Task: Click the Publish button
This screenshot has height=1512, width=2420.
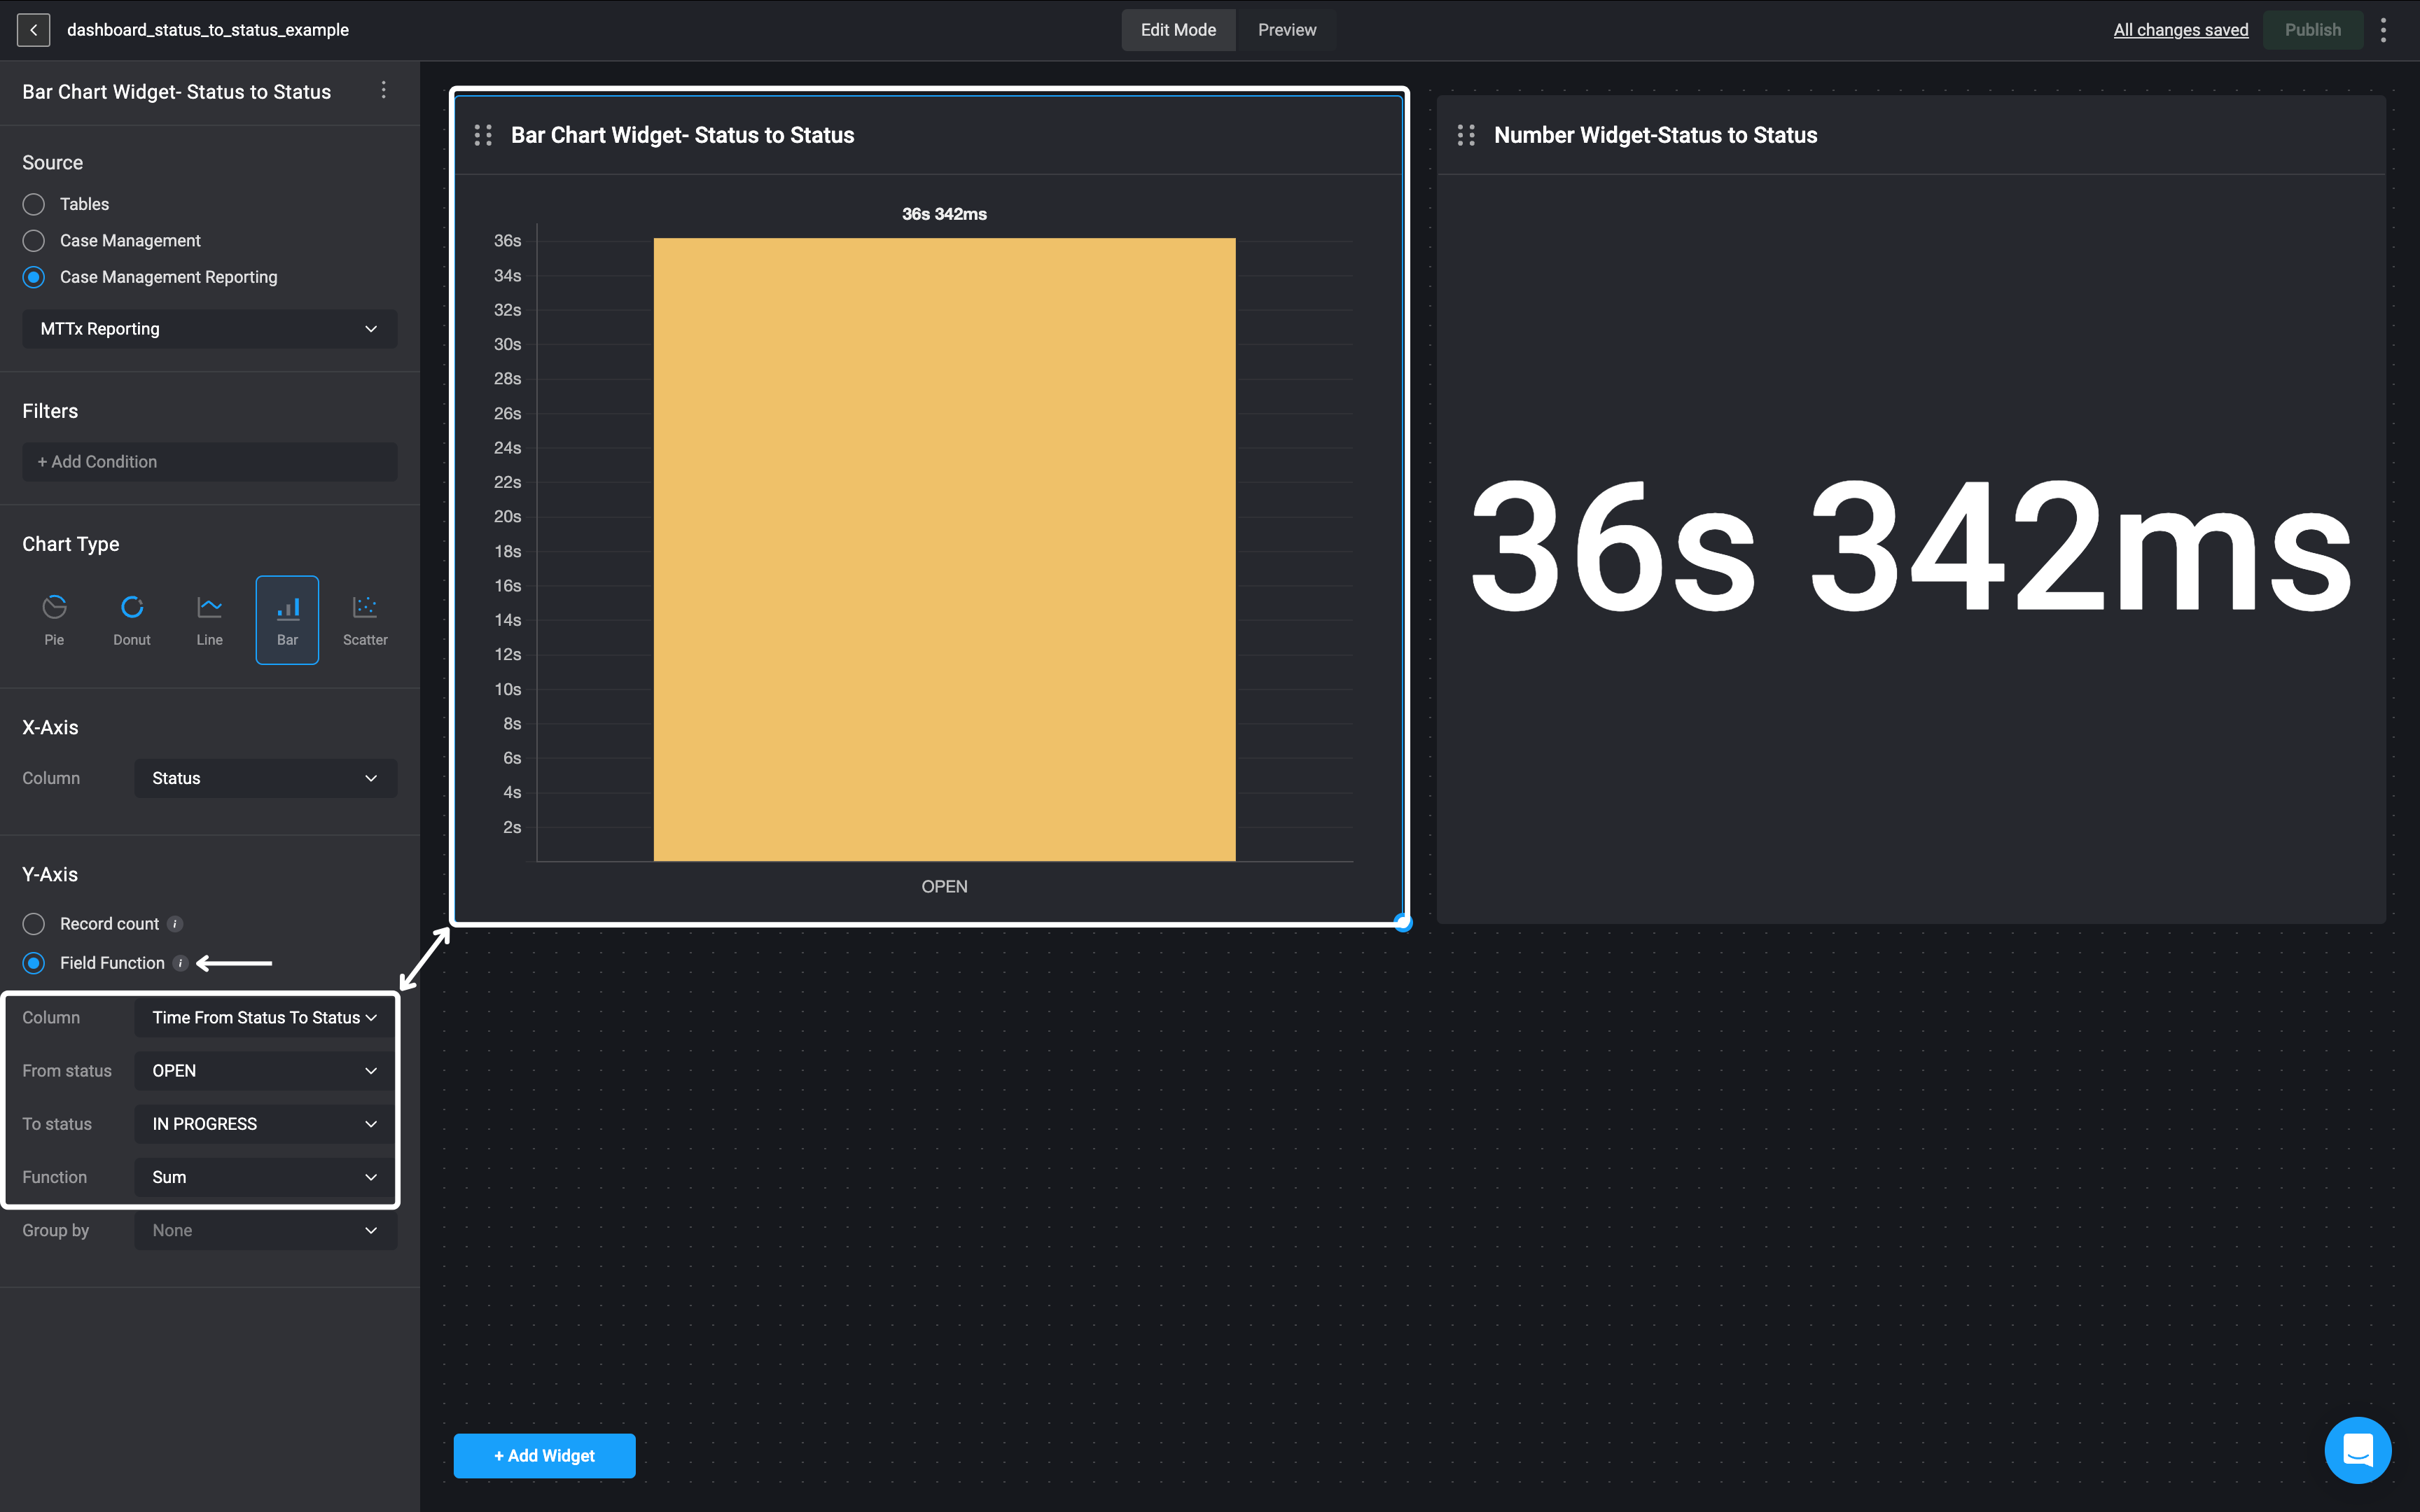Action: coord(2312,30)
